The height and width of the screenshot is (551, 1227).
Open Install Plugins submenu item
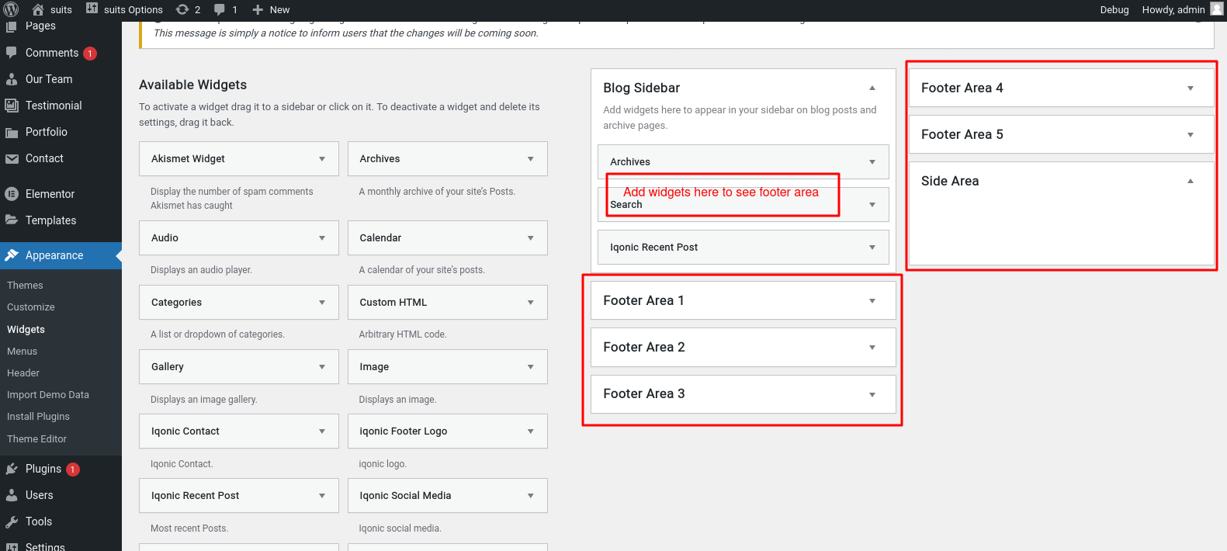pyautogui.click(x=38, y=417)
